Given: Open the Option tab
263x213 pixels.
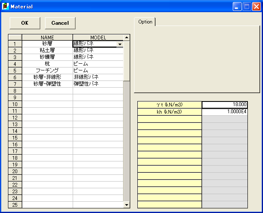Looking at the screenshot, I should 145,22.
